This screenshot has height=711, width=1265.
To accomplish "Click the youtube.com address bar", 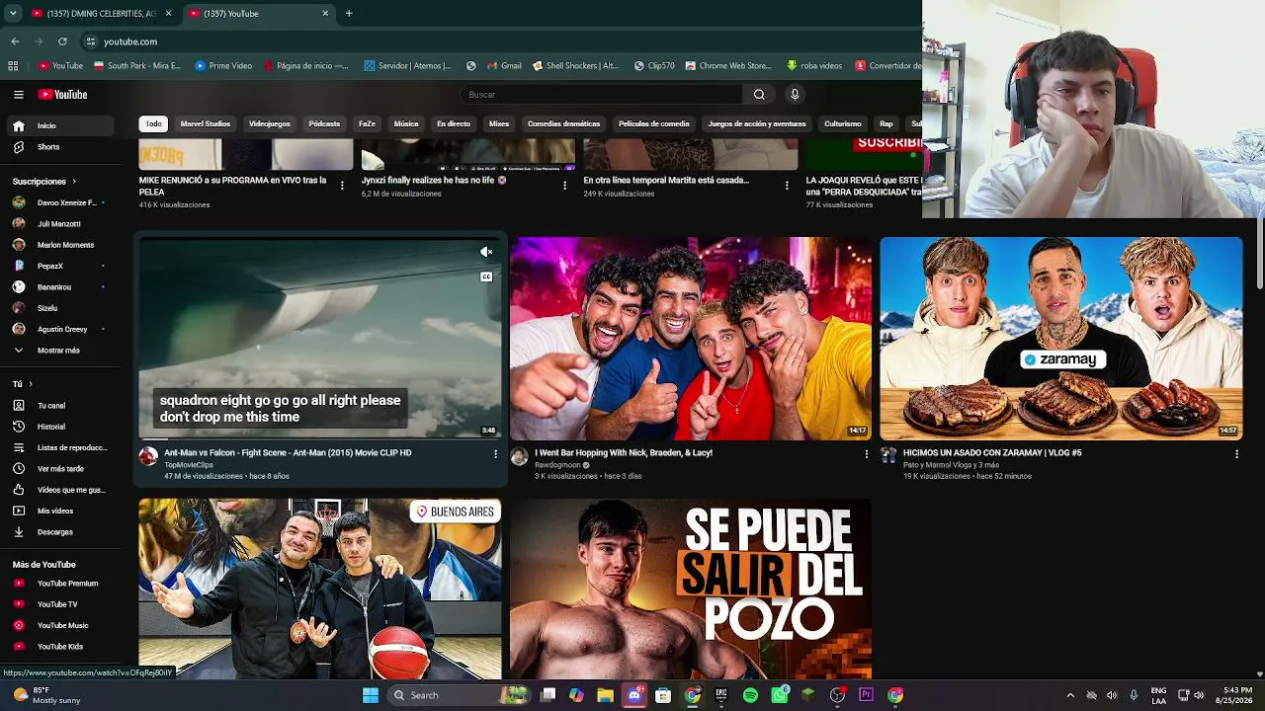I will click(x=499, y=41).
